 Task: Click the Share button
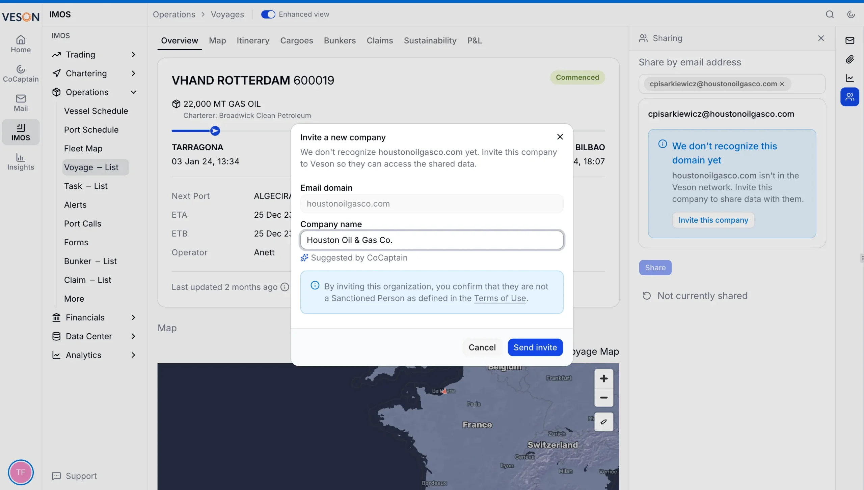pyautogui.click(x=655, y=268)
